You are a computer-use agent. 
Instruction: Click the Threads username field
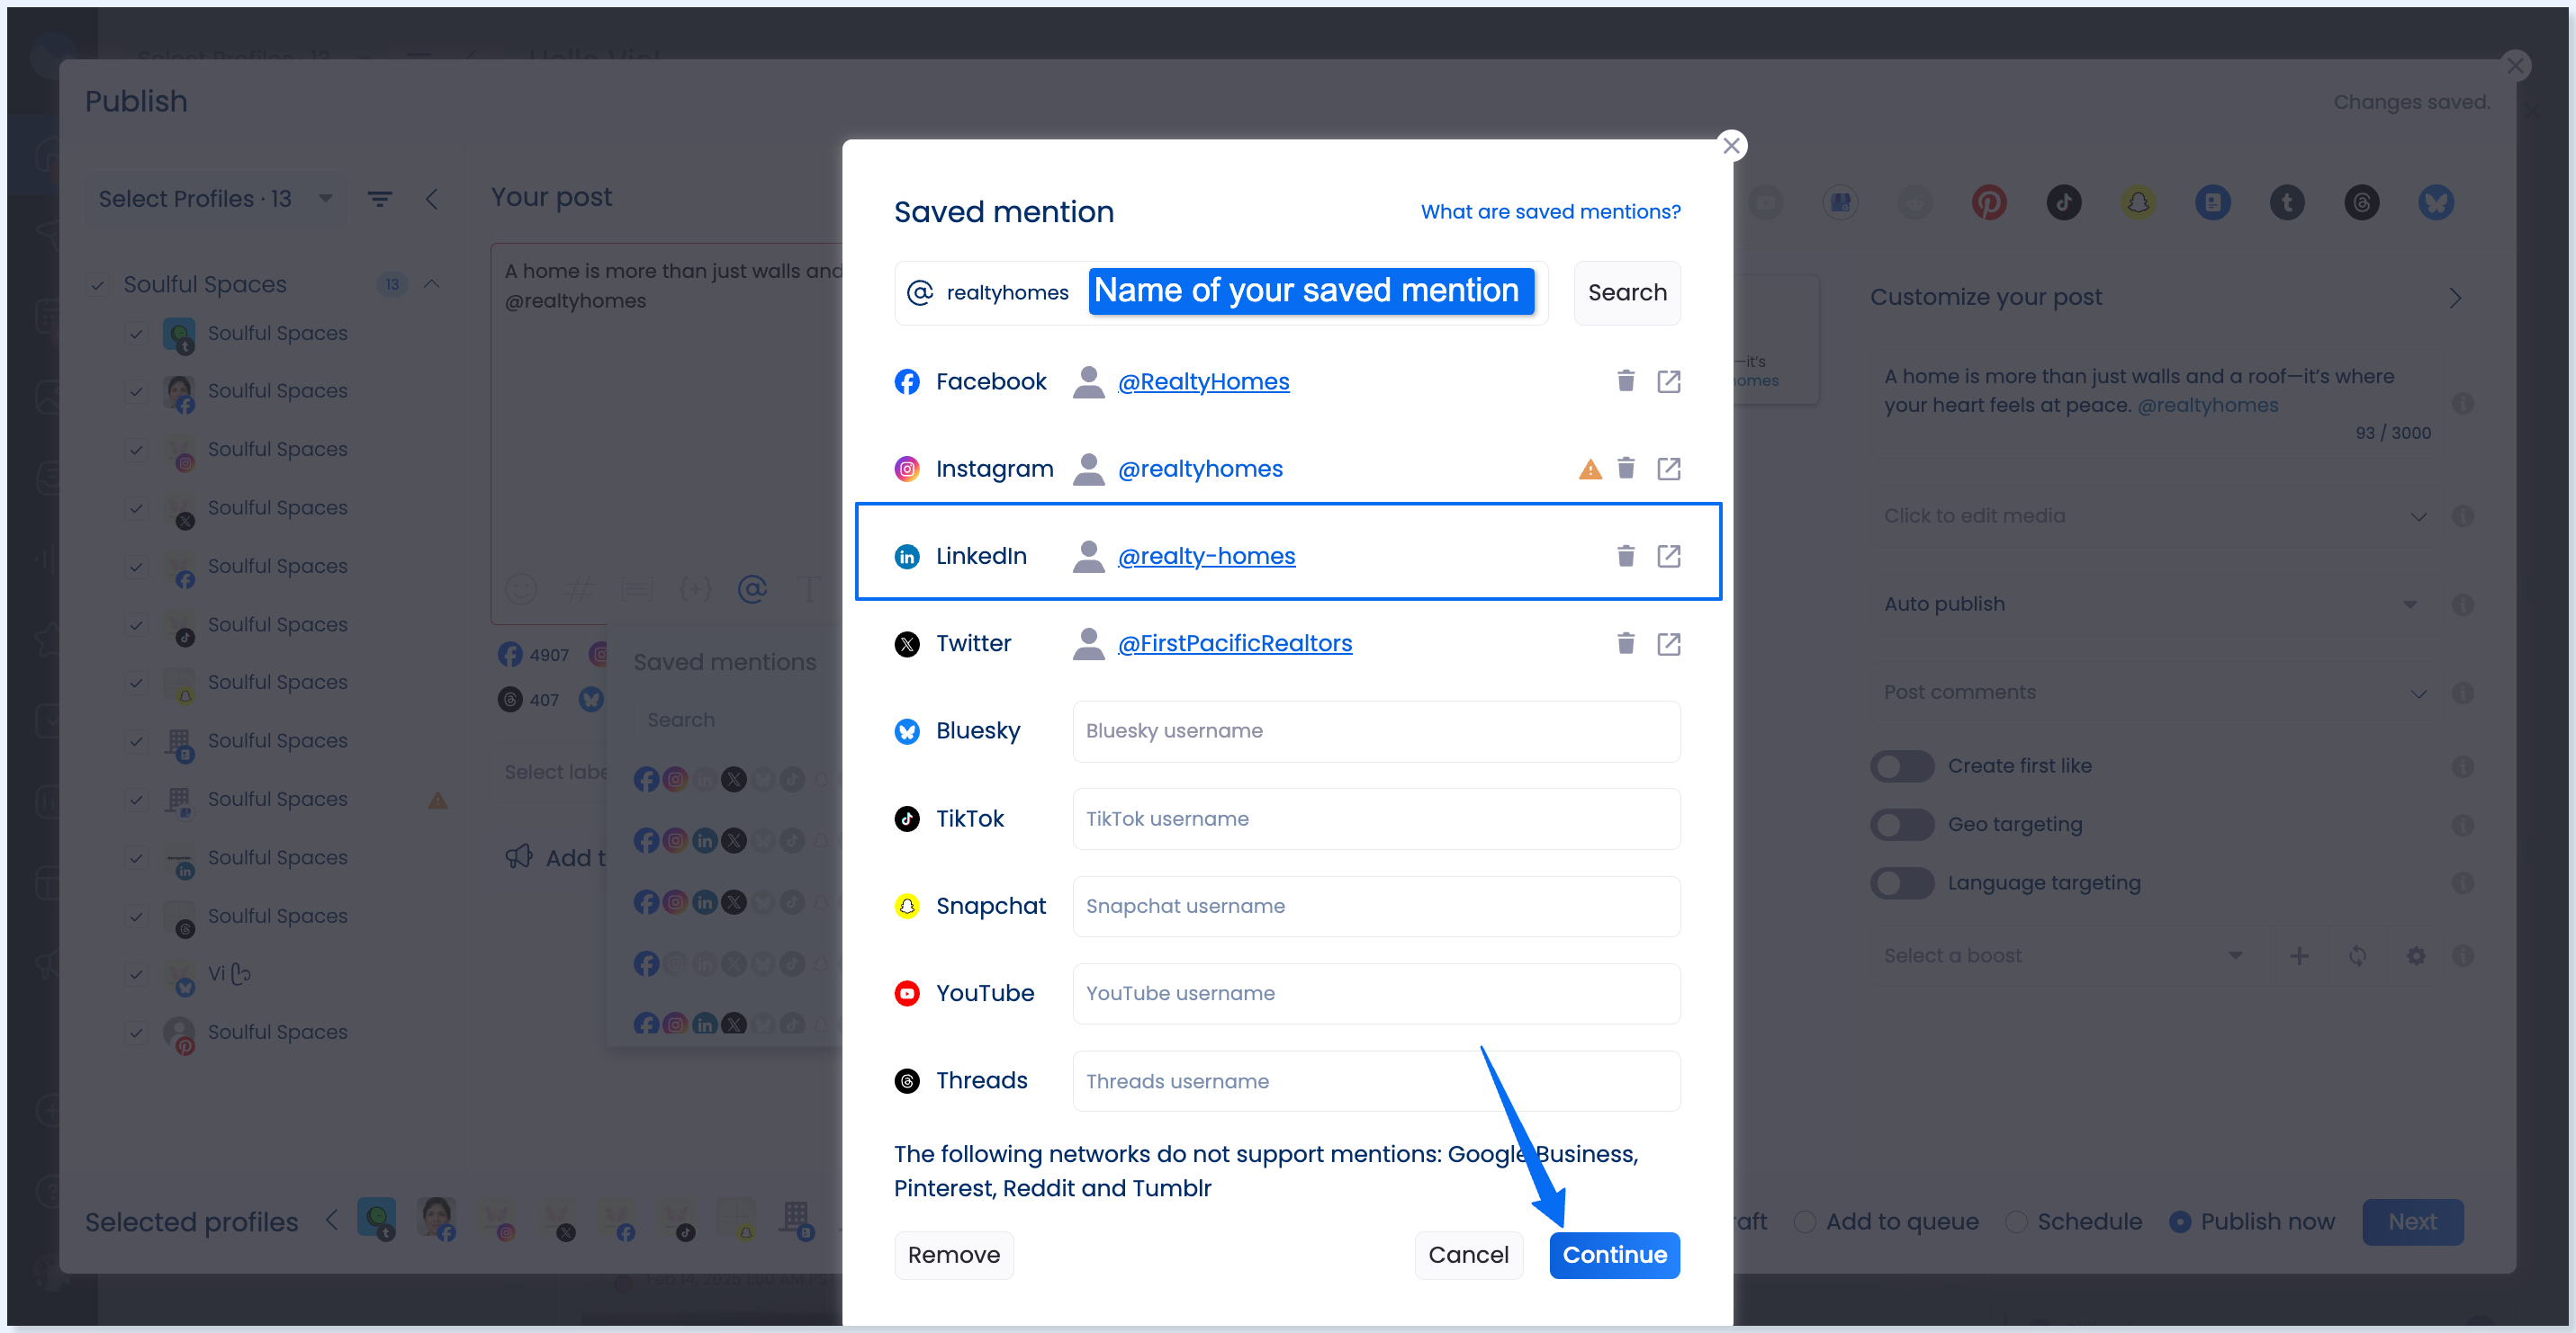1376,1080
